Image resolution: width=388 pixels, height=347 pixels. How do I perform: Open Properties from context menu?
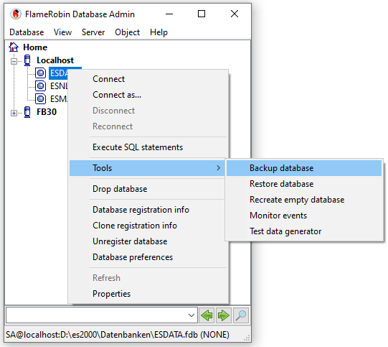click(x=148, y=294)
